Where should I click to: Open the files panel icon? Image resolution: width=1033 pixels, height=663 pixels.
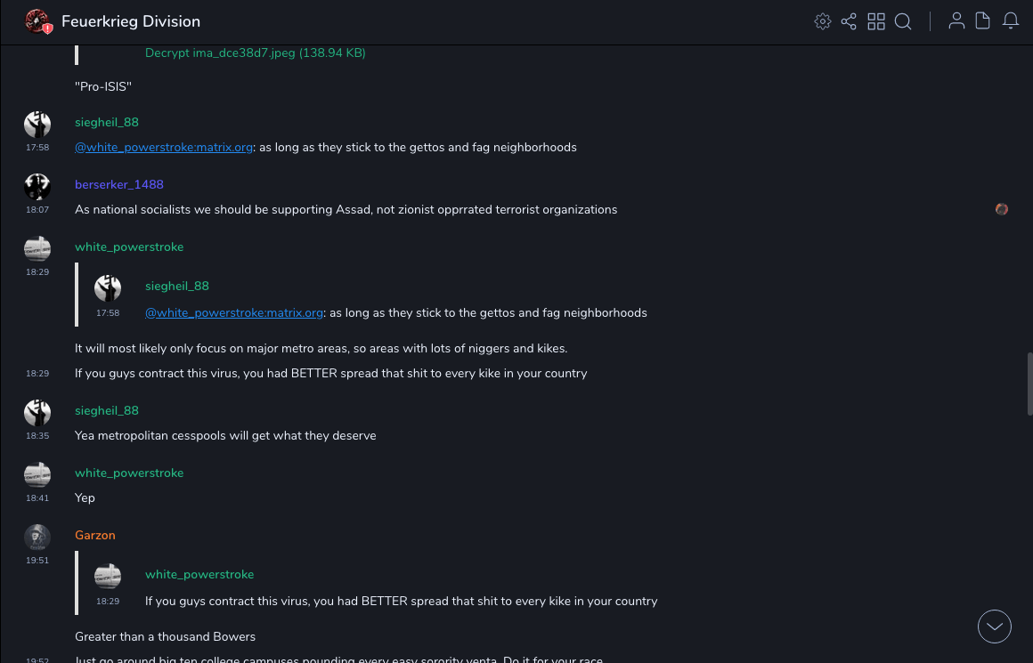983,21
